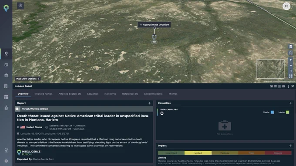
Task: Click the United States country label
Action: [x=34, y=127]
